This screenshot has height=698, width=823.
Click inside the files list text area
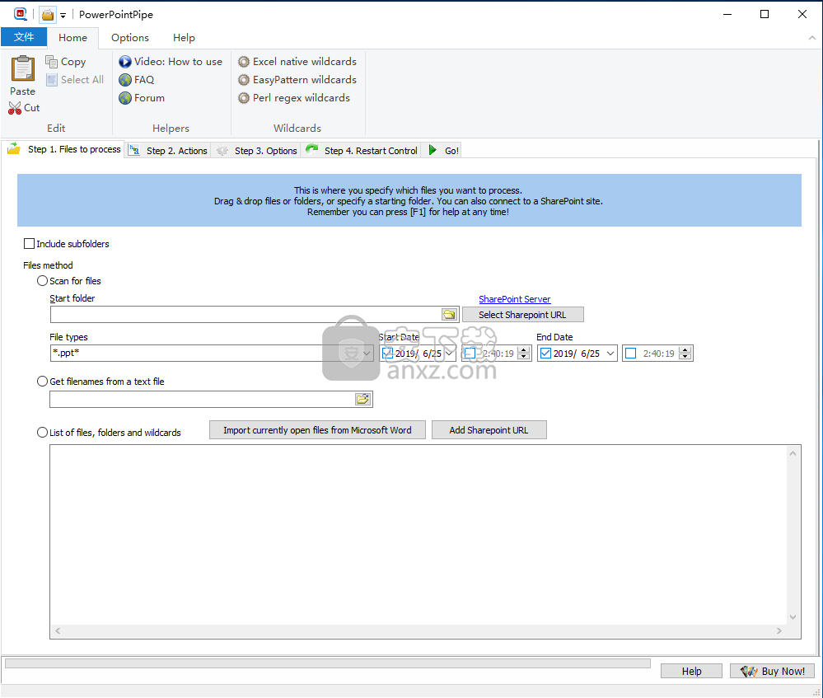click(419, 535)
